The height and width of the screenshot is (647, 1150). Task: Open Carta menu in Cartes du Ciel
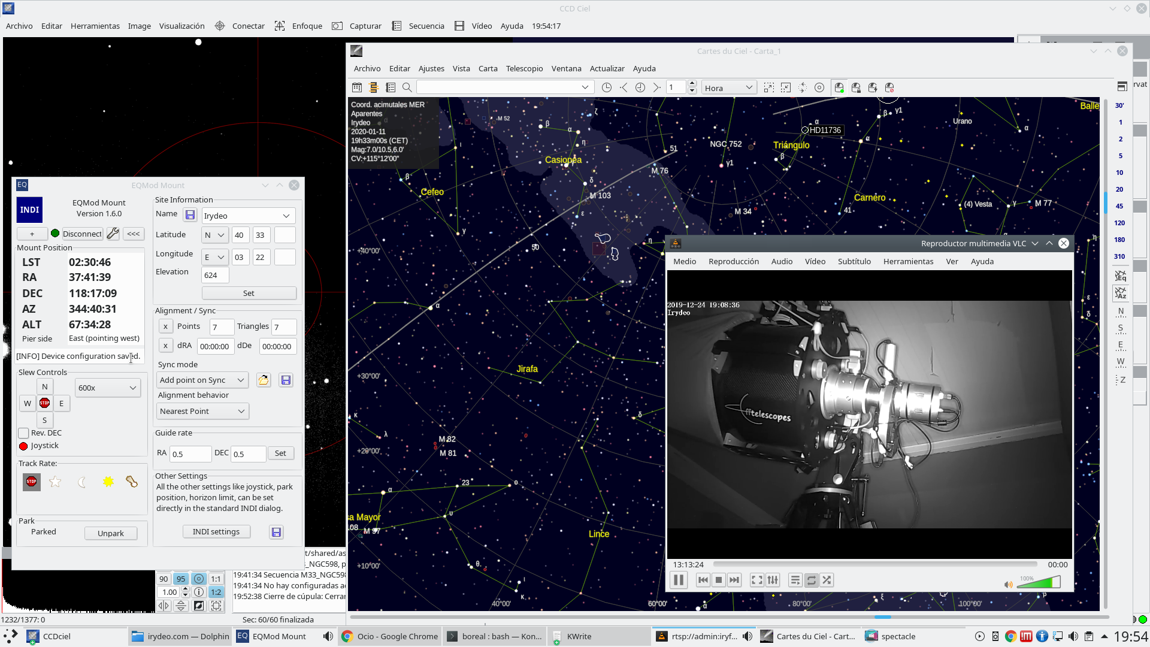coord(488,68)
